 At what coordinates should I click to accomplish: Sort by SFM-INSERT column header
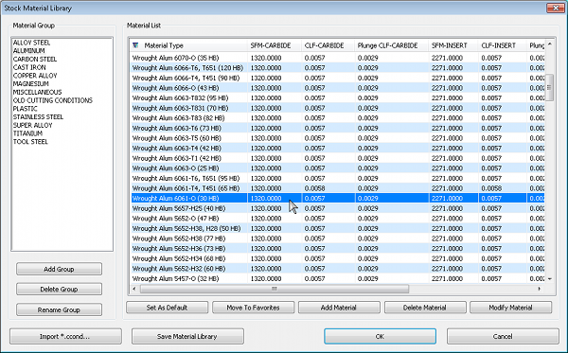coord(453,45)
